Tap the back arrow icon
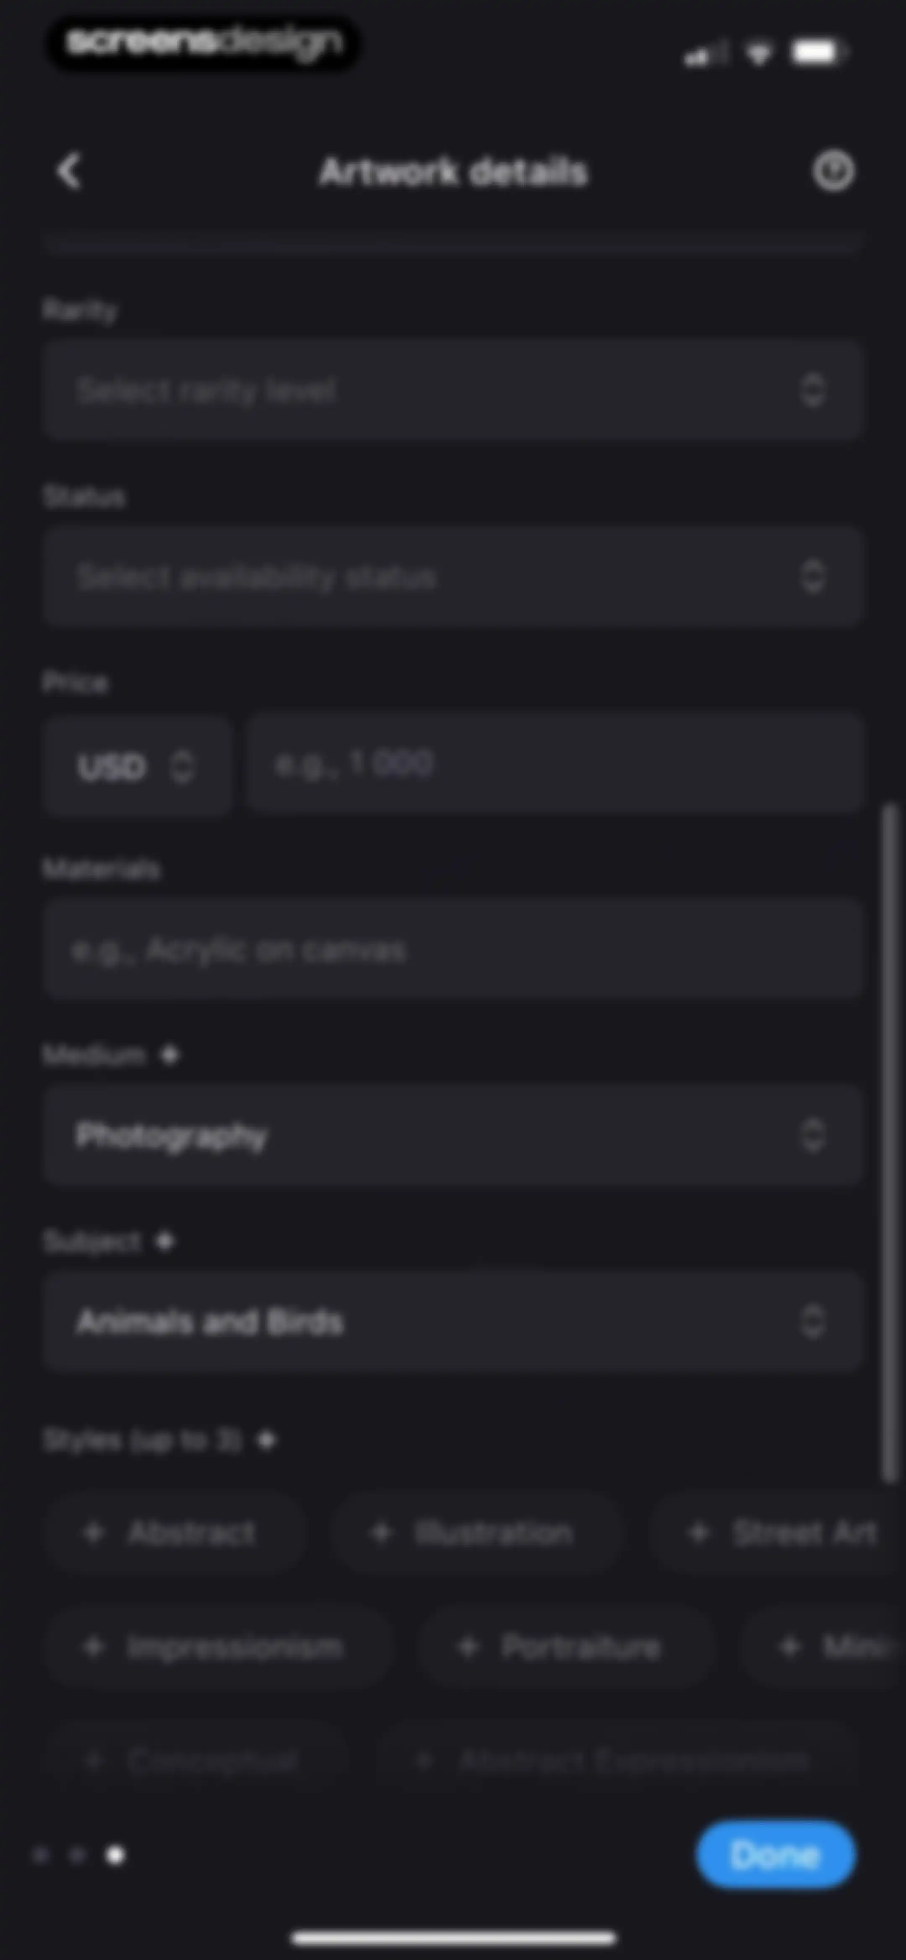Image resolution: width=906 pixels, height=1960 pixels. coord(69,170)
